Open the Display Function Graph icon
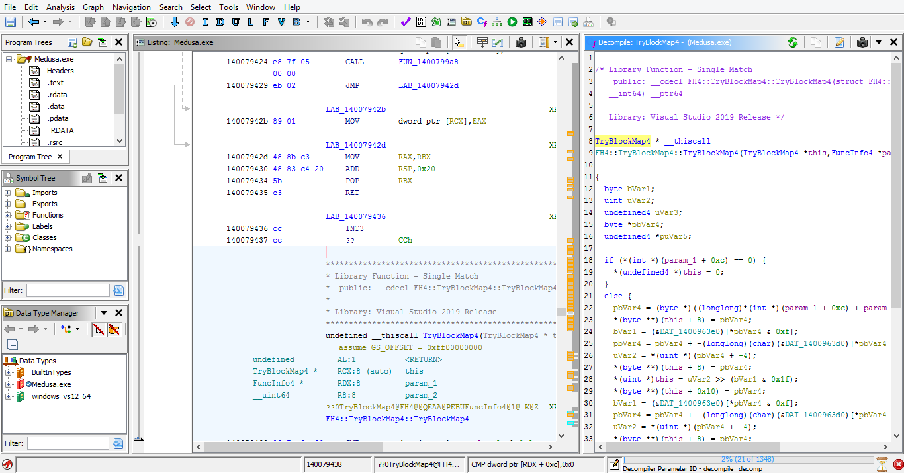This screenshot has width=904, height=473. point(497,22)
